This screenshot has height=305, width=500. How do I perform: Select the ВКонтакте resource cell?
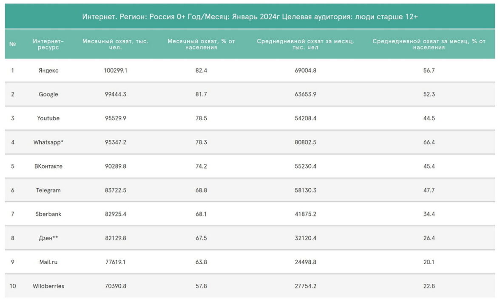(x=48, y=166)
